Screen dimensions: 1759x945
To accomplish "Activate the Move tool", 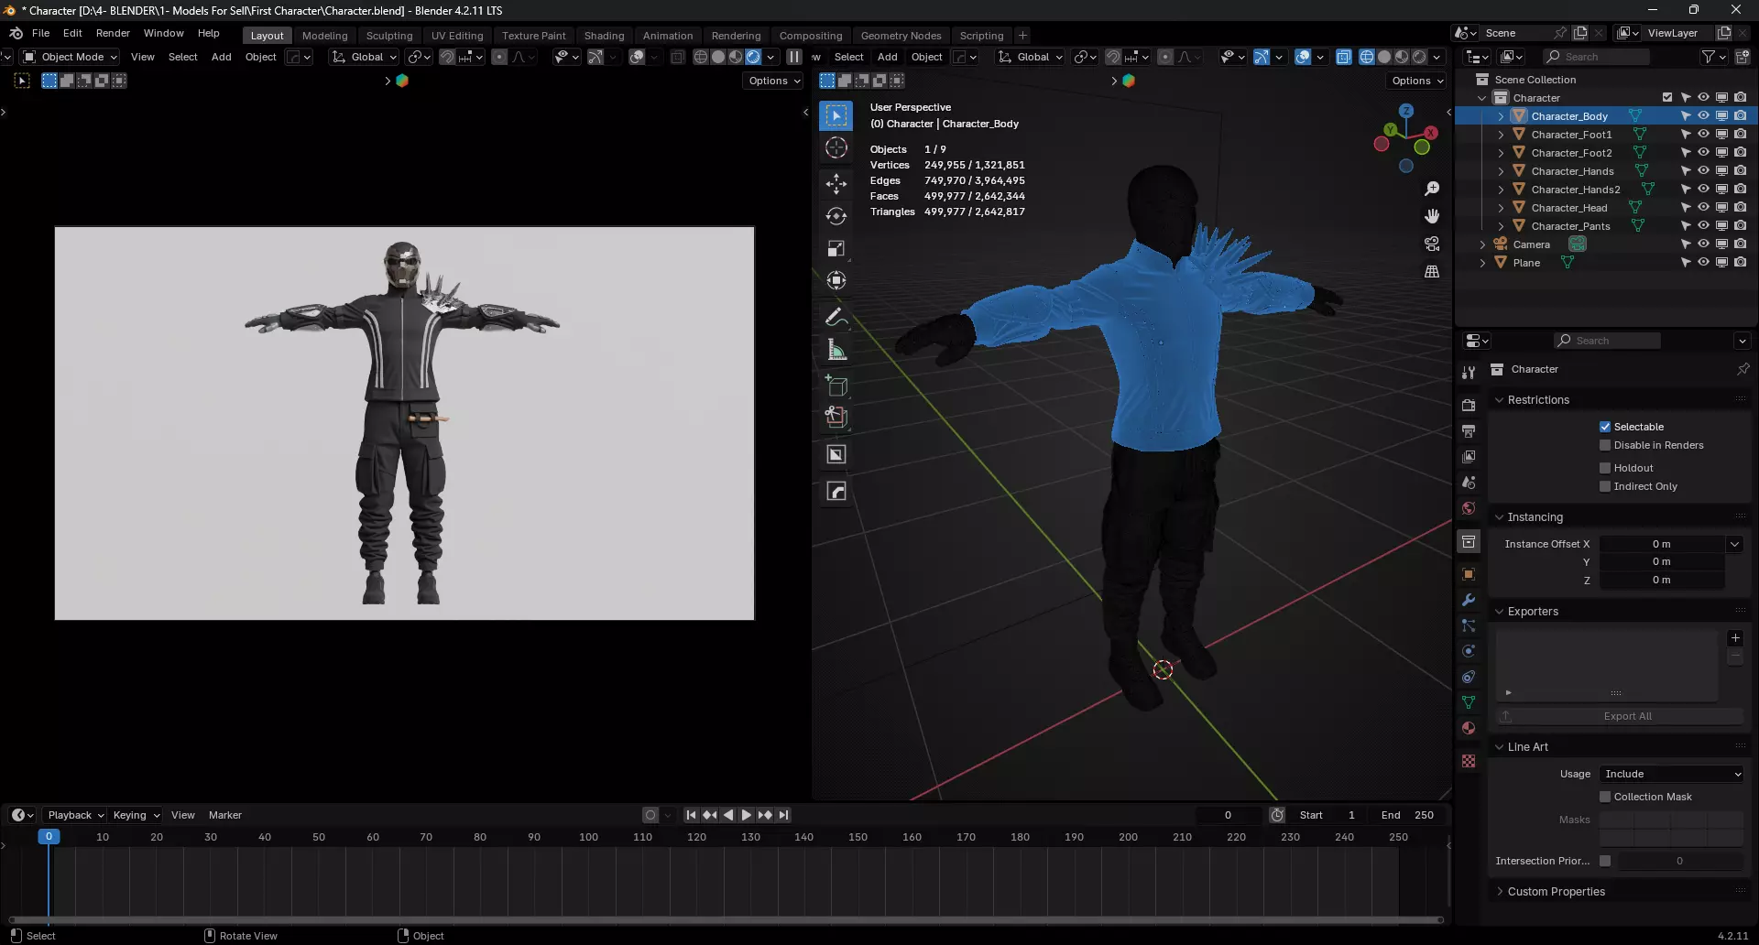I will [836, 184].
